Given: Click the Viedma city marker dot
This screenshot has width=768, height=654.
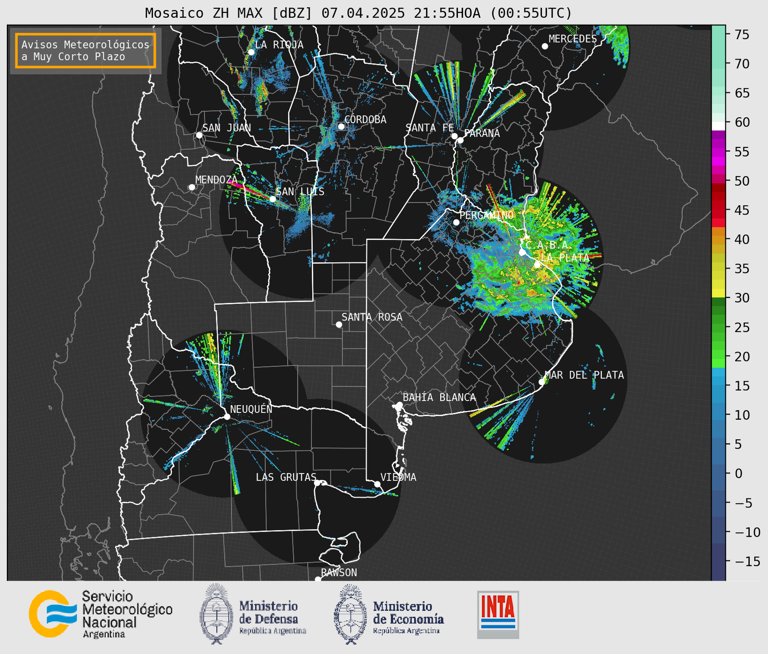Looking at the screenshot, I should [377, 484].
